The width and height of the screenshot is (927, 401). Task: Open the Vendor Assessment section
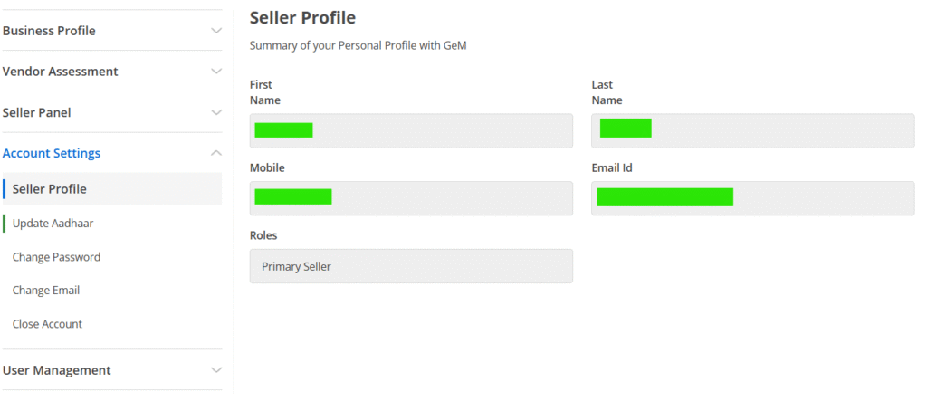(x=61, y=72)
